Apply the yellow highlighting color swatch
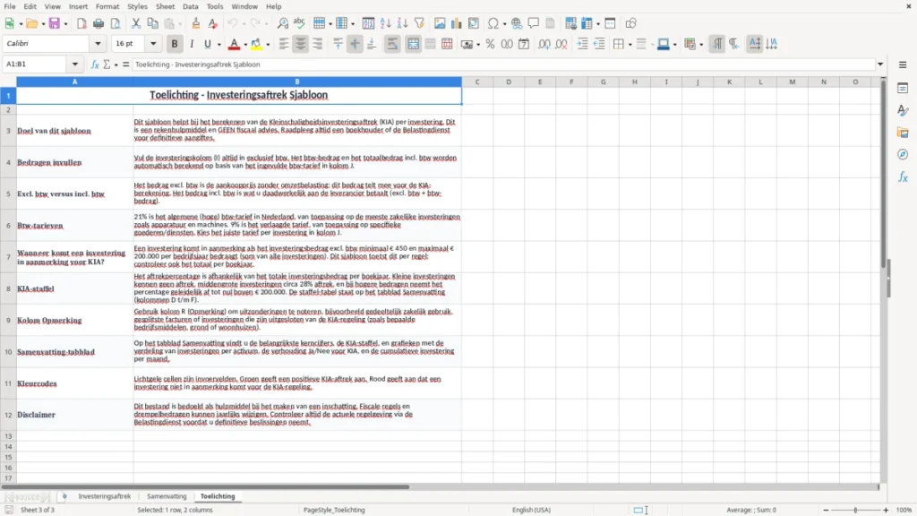This screenshot has height=516, width=917. [256, 44]
